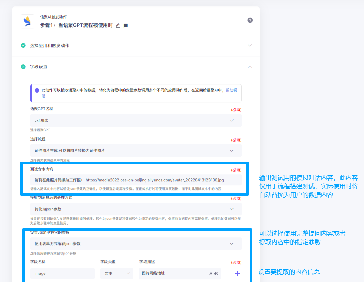Image resolution: width=364 pixels, height=282 pixels.
Task: Open the 转化为json参数 processing dropdown
Action: (x=136, y=209)
